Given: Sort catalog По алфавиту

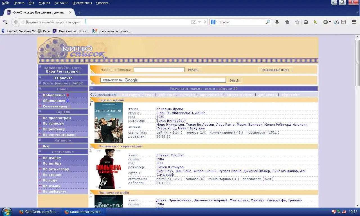Looking at the screenshot, I should [x=55, y=192].
